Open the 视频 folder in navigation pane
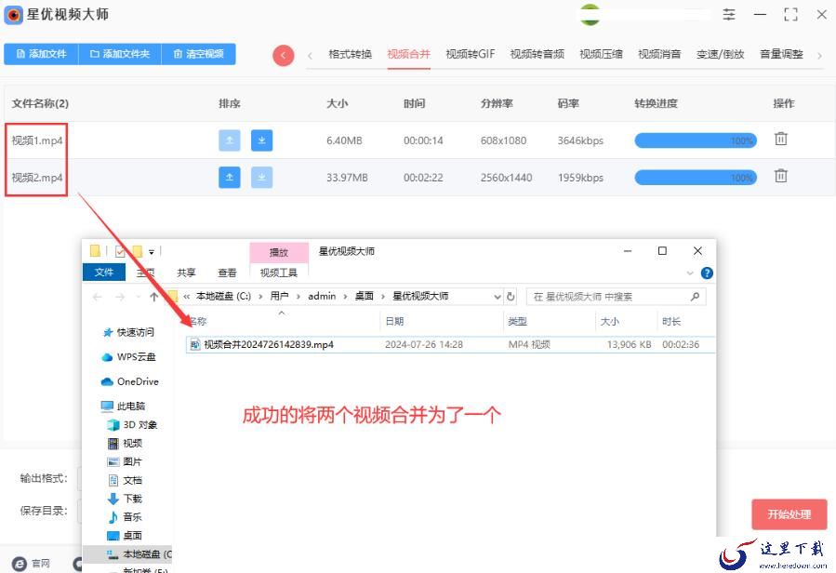Screen dimensions: 836x573 click(125, 444)
